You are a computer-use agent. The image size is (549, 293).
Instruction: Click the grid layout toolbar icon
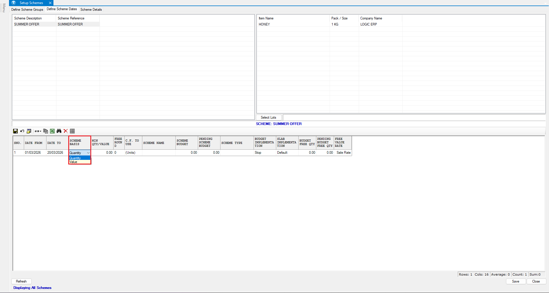(x=72, y=131)
